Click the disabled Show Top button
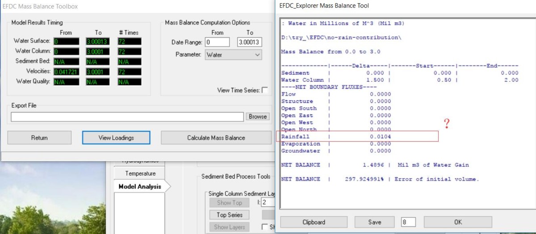This screenshot has width=536, height=234. point(230,203)
